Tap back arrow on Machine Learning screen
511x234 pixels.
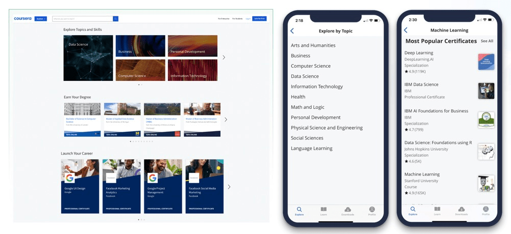(x=406, y=30)
